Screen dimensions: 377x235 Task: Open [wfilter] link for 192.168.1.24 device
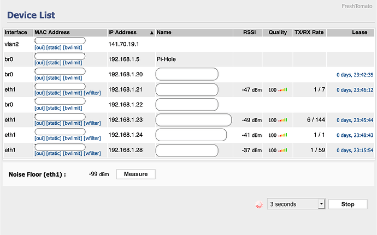pyautogui.click(x=92, y=138)
